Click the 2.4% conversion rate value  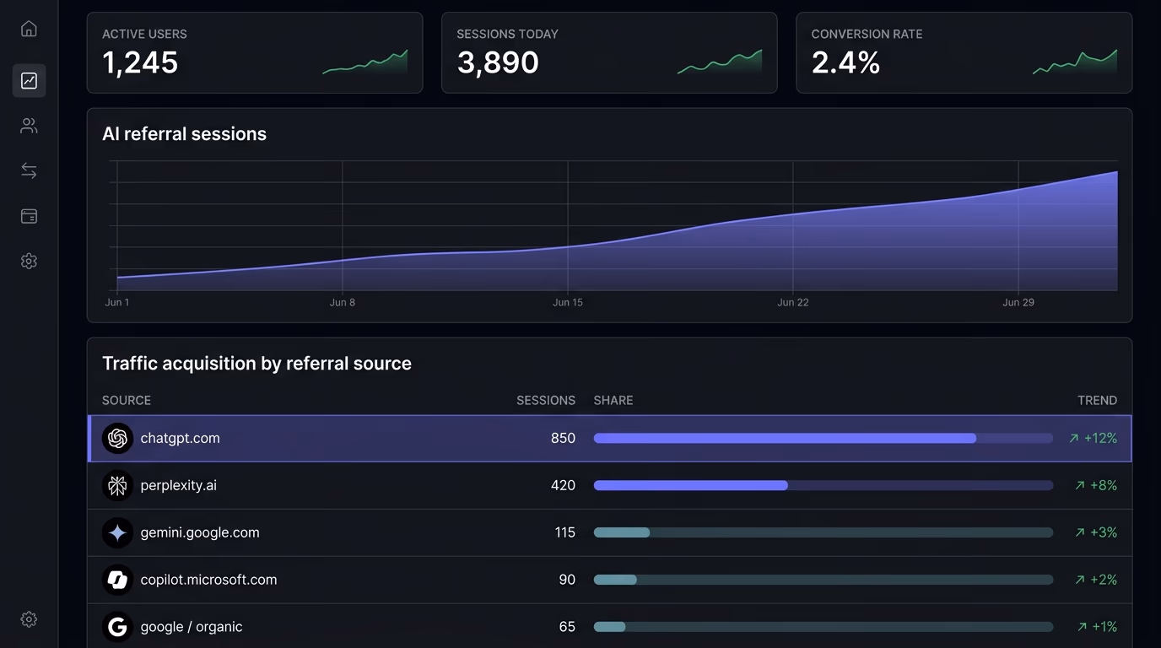pos(846,62)
